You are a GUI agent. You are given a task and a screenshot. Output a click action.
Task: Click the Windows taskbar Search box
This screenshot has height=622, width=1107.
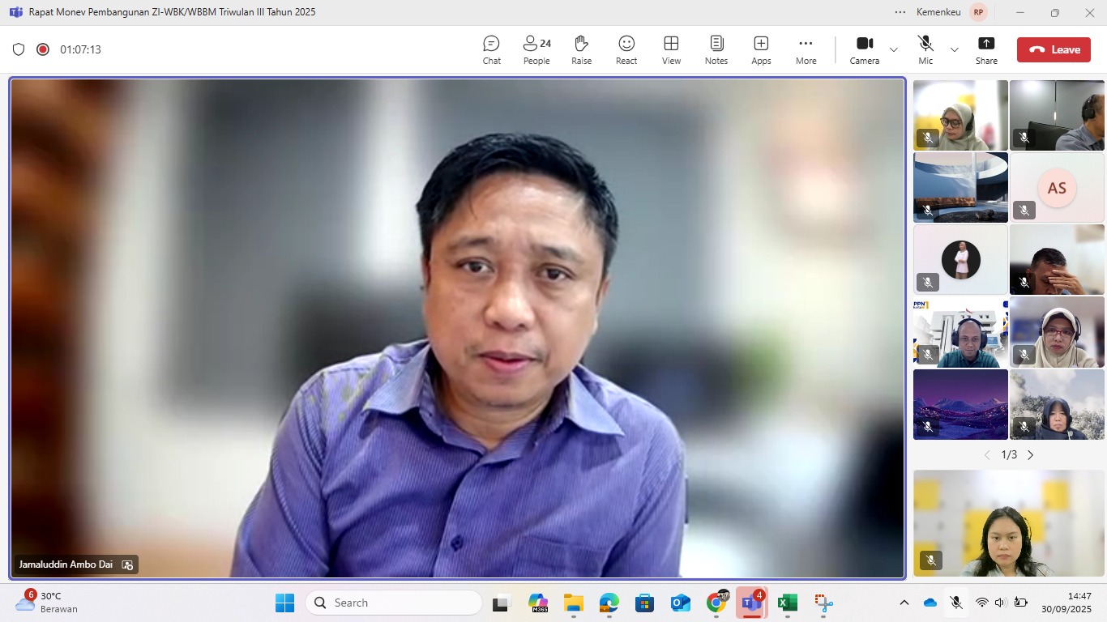coord(394,603)
